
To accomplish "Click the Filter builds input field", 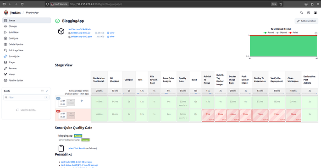I will [x=27, y=98].
